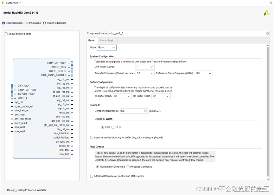The width and height of the screenshot is (274, 195).
Task: Open the Reference Clock Frequency dropdown
Action: tap(203, 74)
